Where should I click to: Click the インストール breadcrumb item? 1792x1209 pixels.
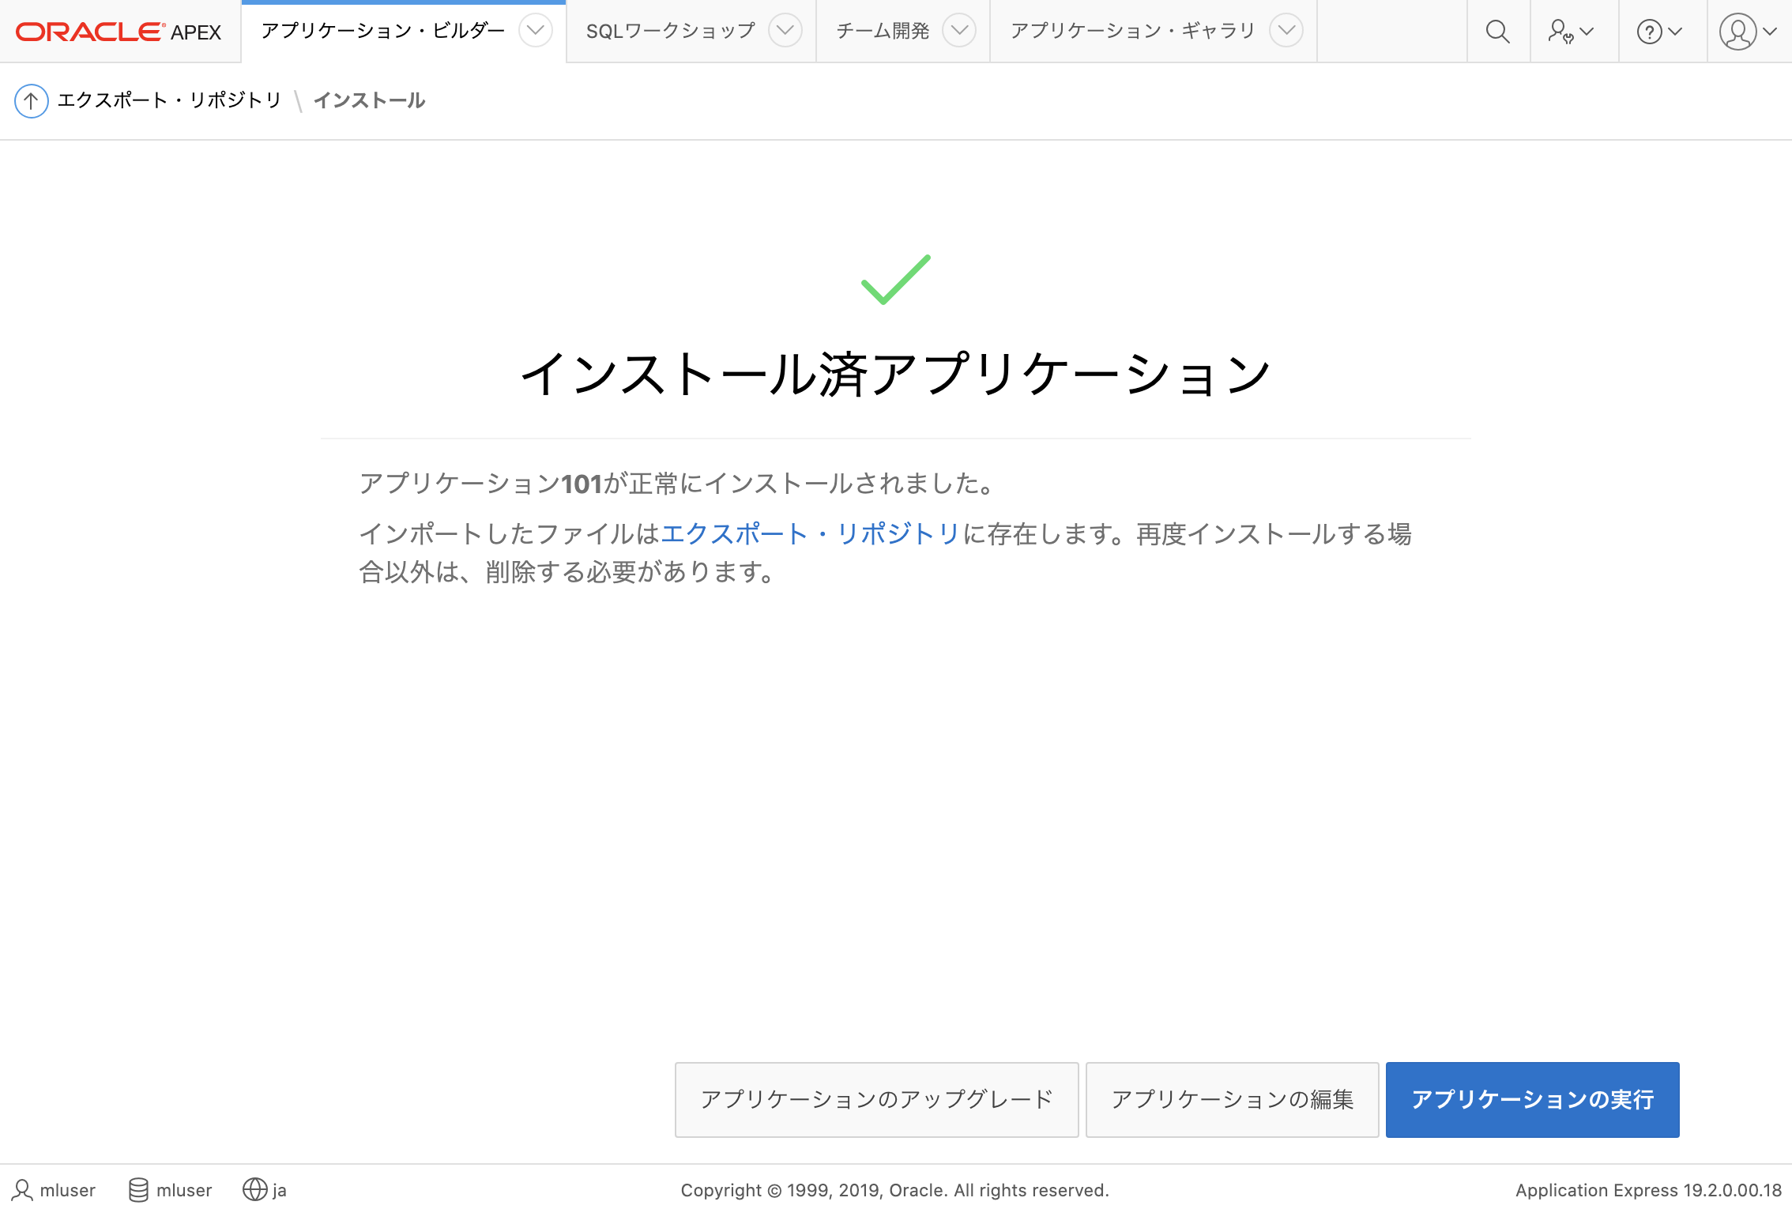pos(370,100)
